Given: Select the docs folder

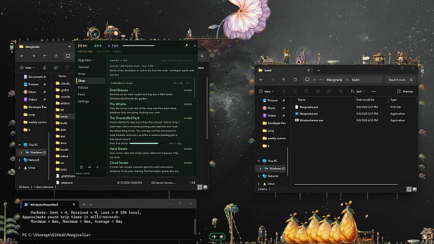Looking at the screenshot, I should coord(61,143).
